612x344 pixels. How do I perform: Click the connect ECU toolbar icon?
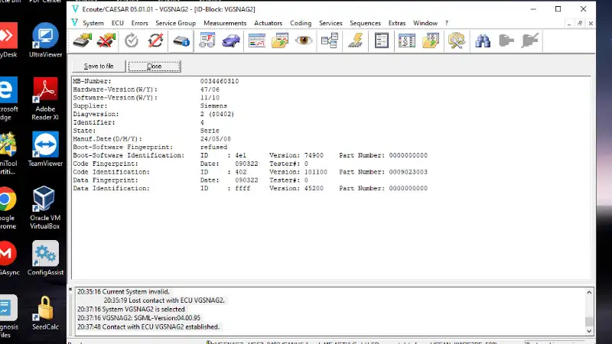pos(83,41)
